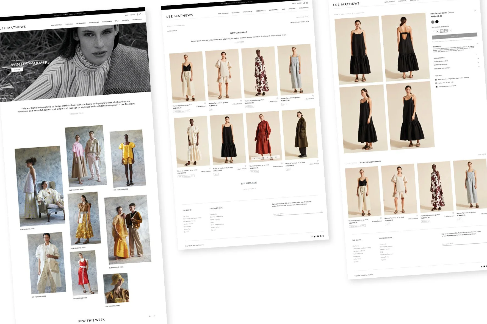Open Filter/Sort By on New Arrivals page

(172, 31)
